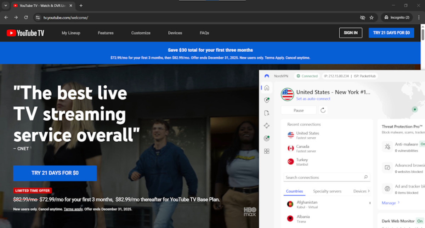
Task: Pause the VPN connection
Action: coord(299,110)
